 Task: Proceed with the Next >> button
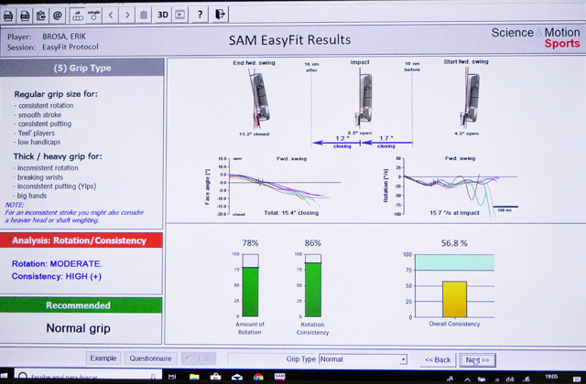click(x=477, y=360)
